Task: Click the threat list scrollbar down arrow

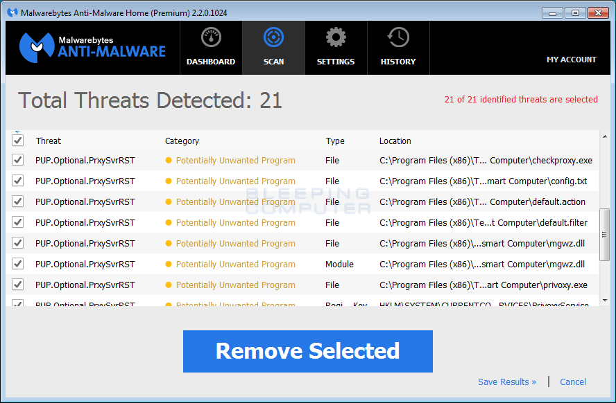Action: [x=605, y=301]
